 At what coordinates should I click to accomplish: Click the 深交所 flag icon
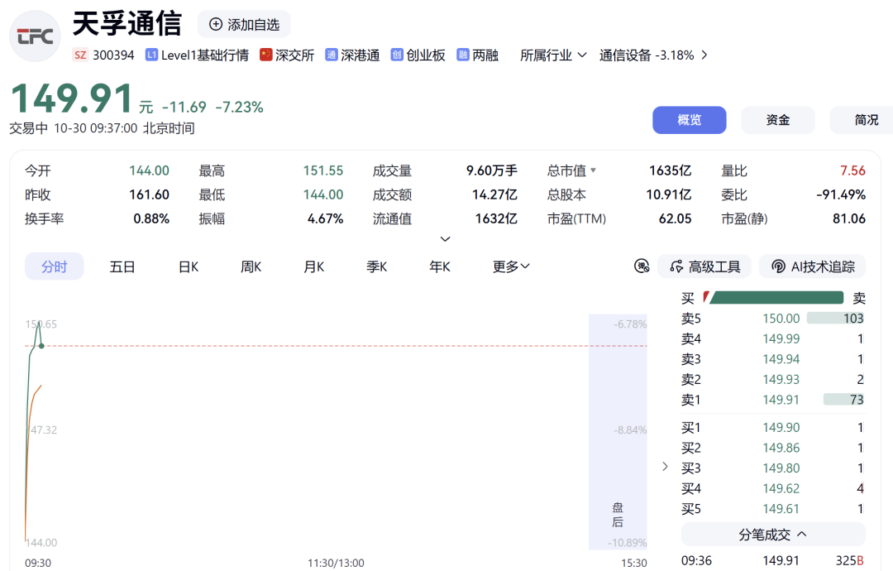[266, 55]
